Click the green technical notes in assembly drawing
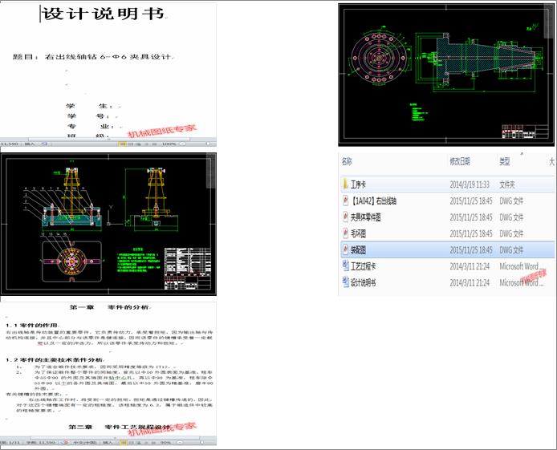The image size is (557, 450). [139, 261]
